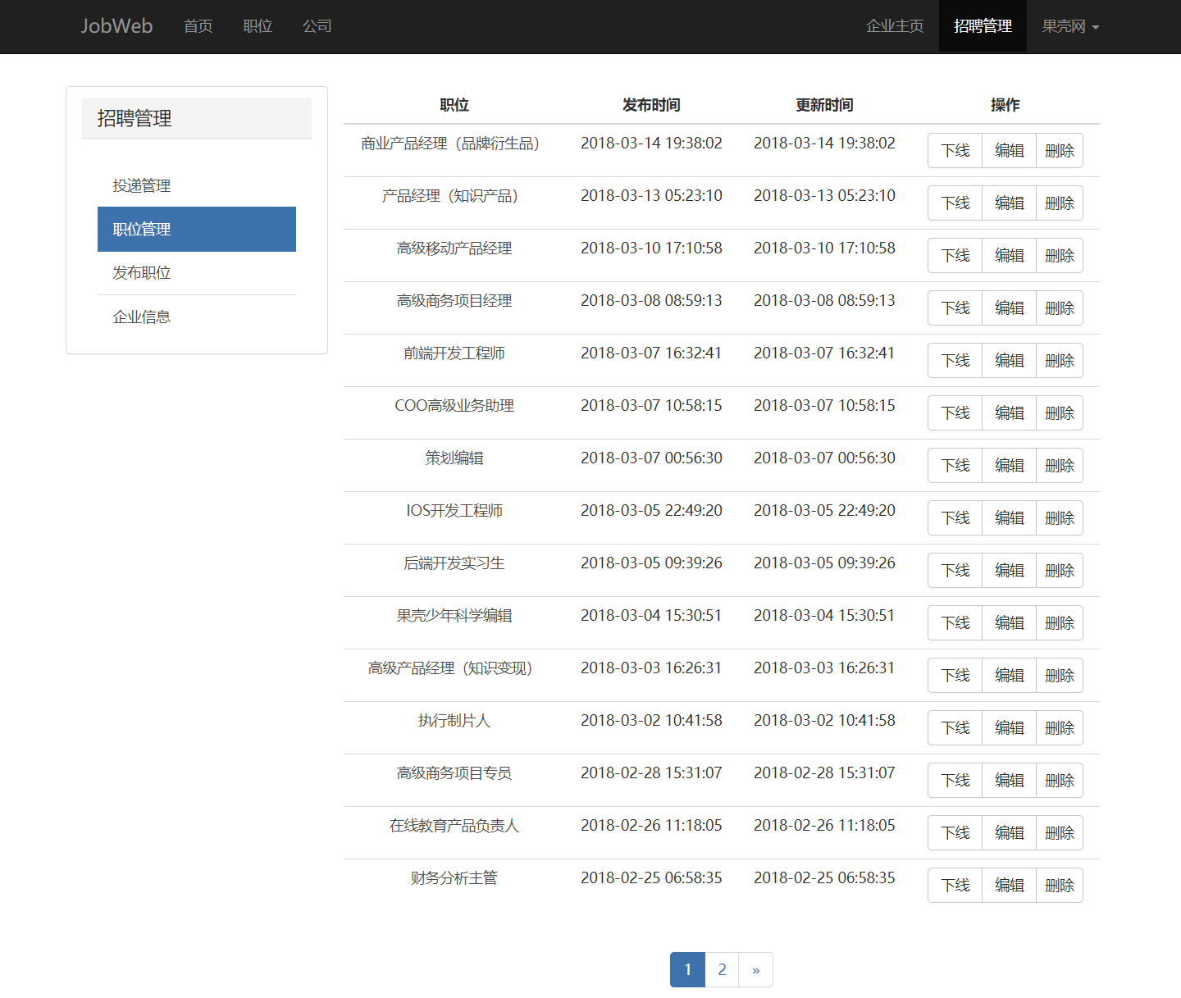Edit the 高级移动产品经理 row
This screenshot has height=998, width=1181.
pos(1009,256)
